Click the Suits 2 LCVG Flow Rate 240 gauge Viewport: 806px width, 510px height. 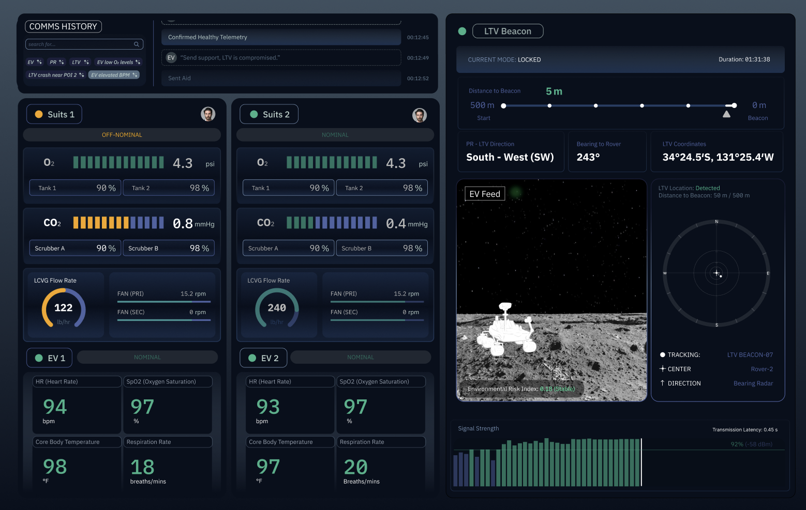277,308
